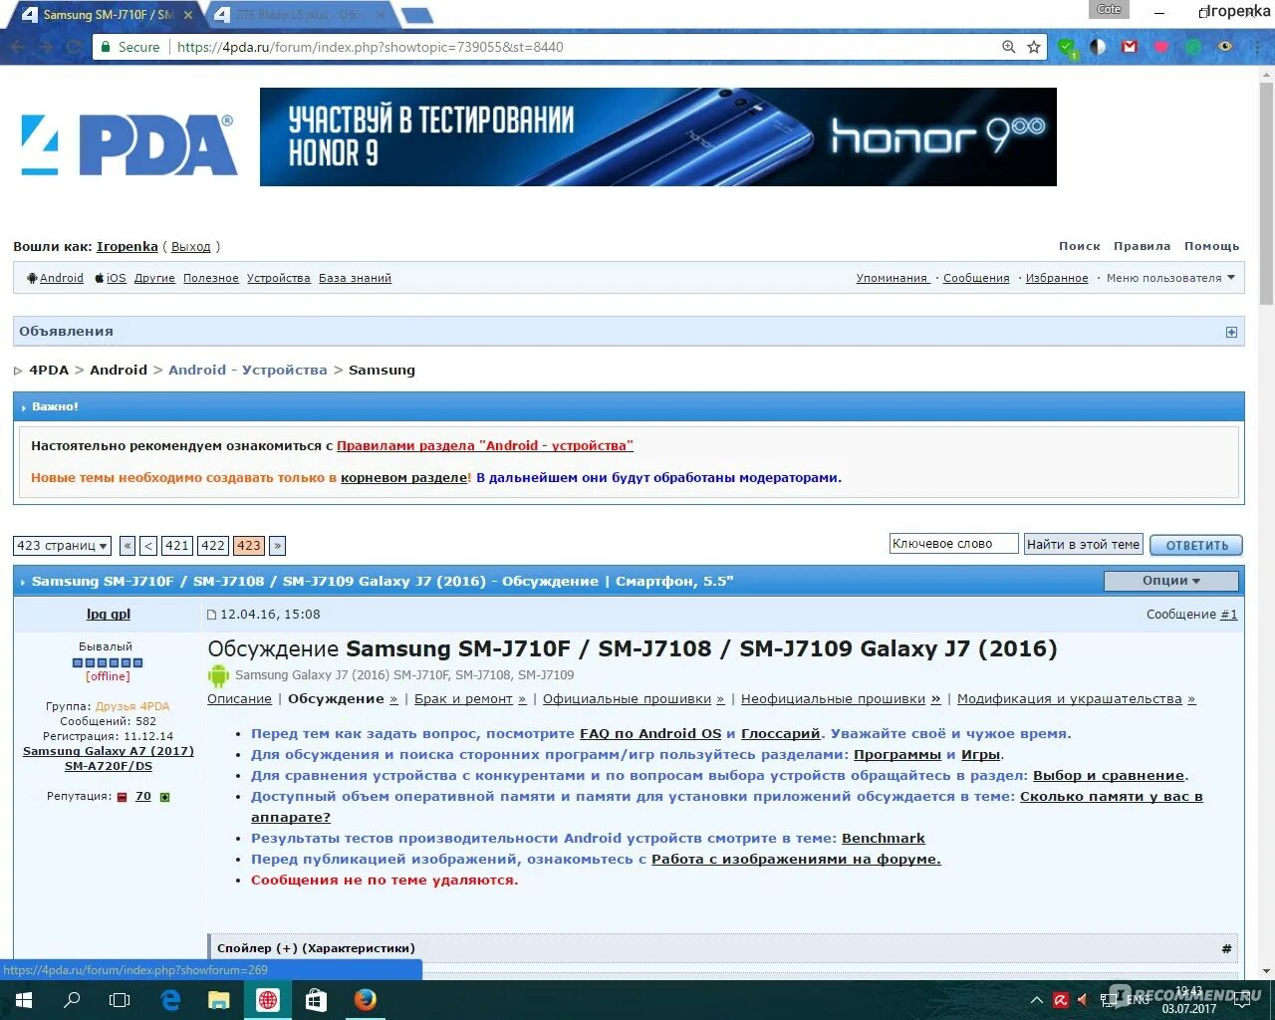Screen dimensions: 1275x1020
Task: Open the 'Опции' dropdown menu
Action: (x=1170, y=581)
